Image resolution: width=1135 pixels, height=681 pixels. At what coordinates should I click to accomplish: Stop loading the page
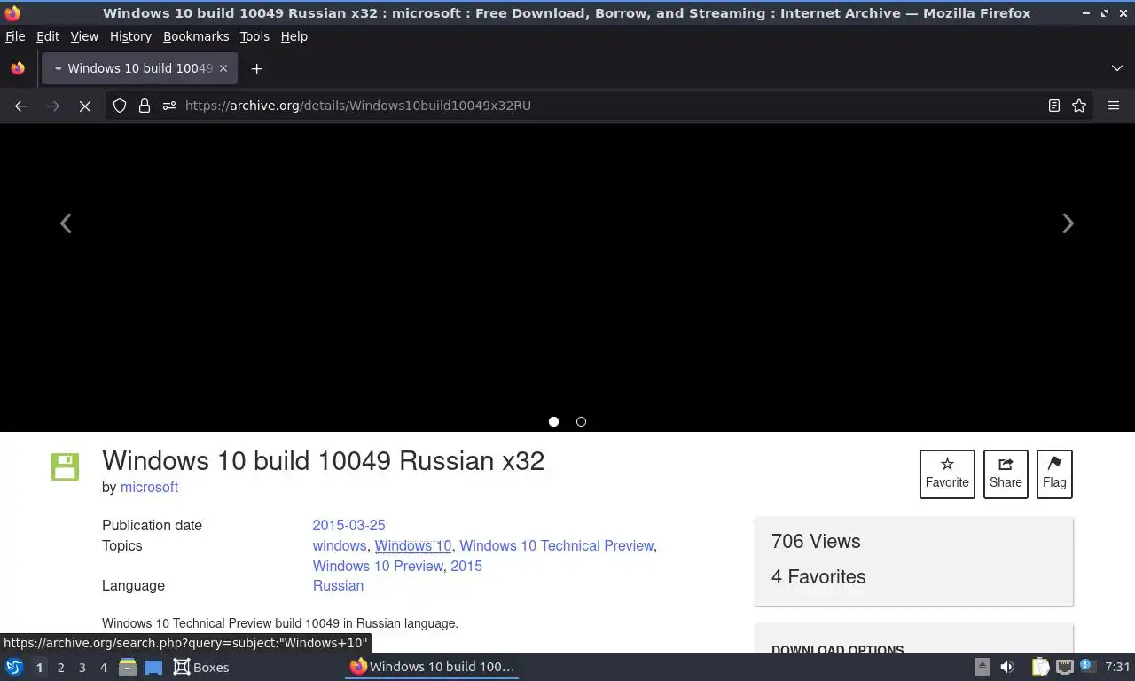[x=85, y=106]
